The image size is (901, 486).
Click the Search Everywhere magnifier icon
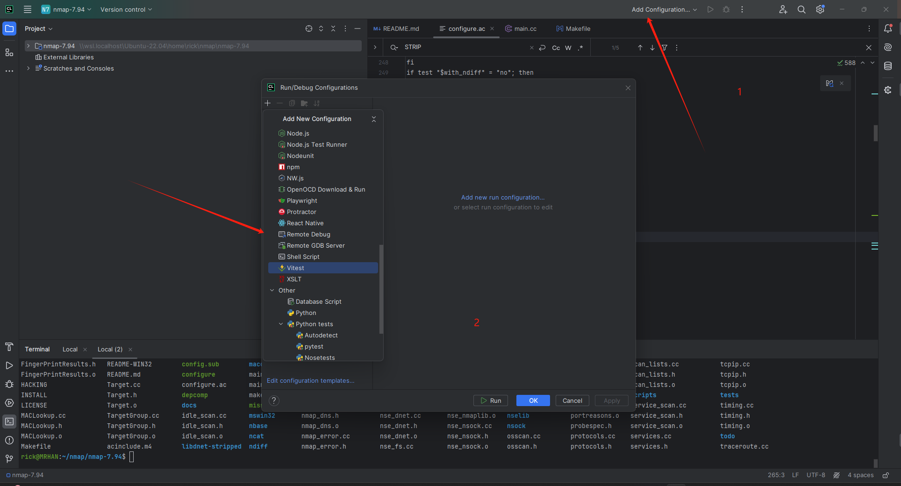click(x=801, y=9)
